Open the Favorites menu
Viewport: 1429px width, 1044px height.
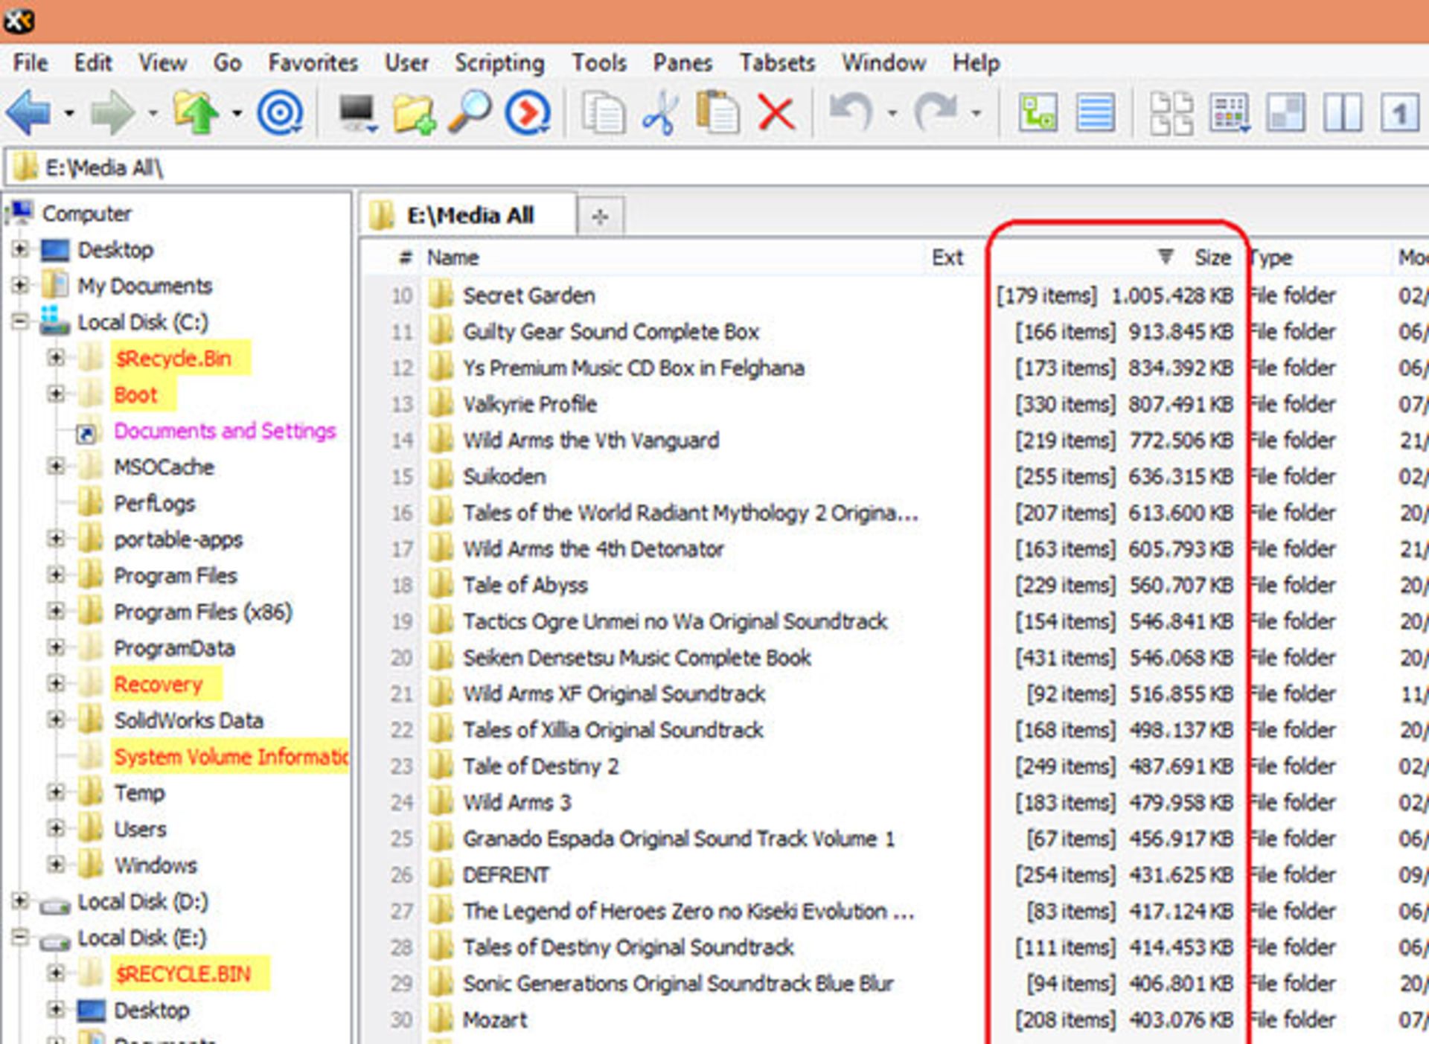(x=313, y=63)
